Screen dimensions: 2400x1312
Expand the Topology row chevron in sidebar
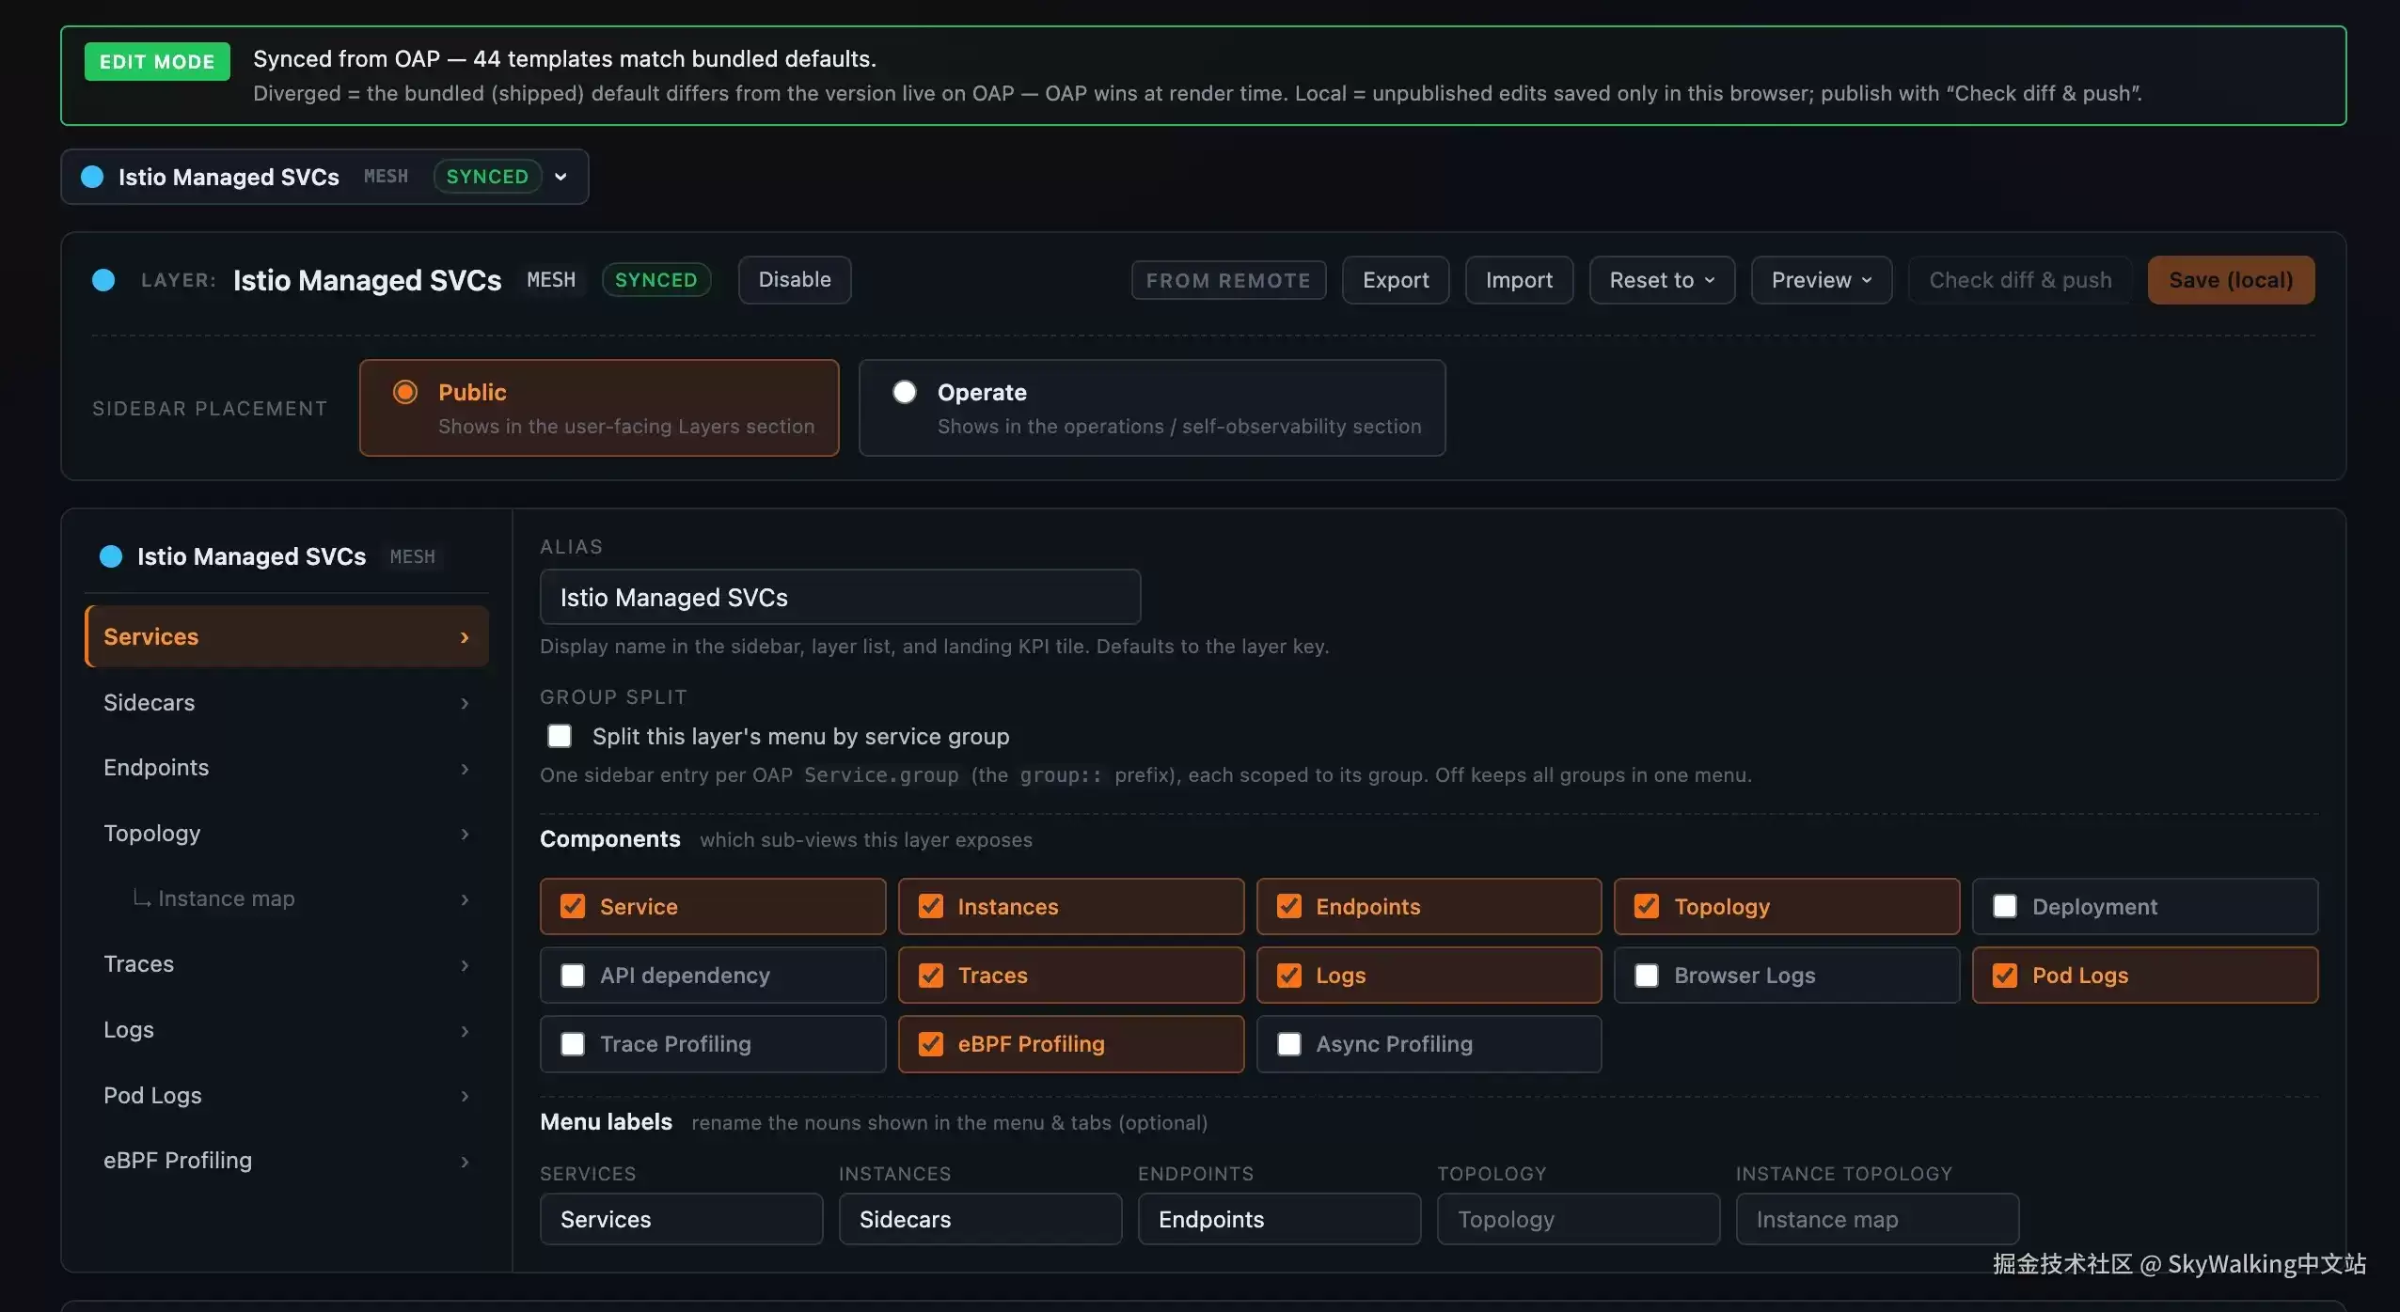tap(465, 834)
